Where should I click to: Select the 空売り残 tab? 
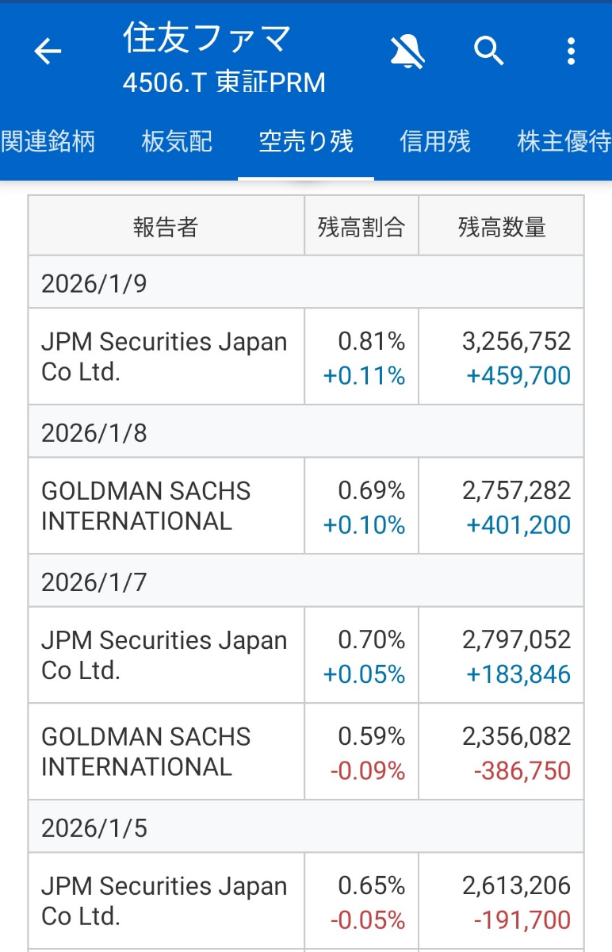pos(306,142)
